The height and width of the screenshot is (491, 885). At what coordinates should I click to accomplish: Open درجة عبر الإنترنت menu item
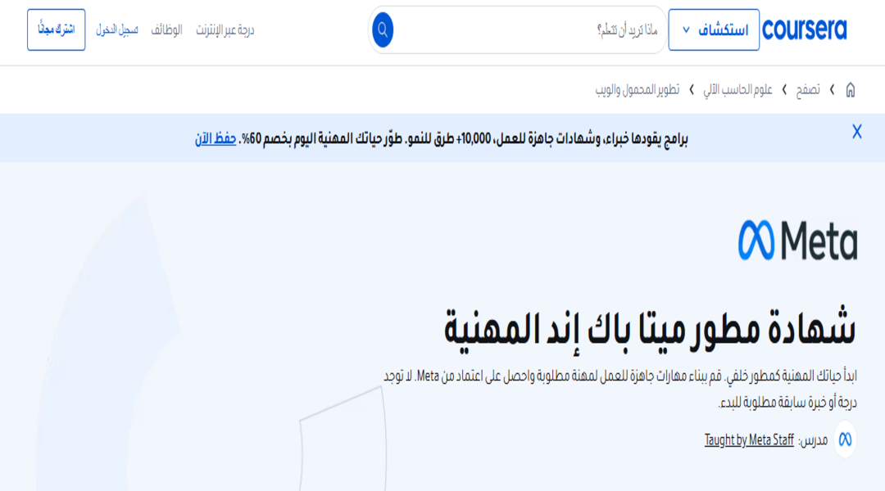tap(225, 30)
